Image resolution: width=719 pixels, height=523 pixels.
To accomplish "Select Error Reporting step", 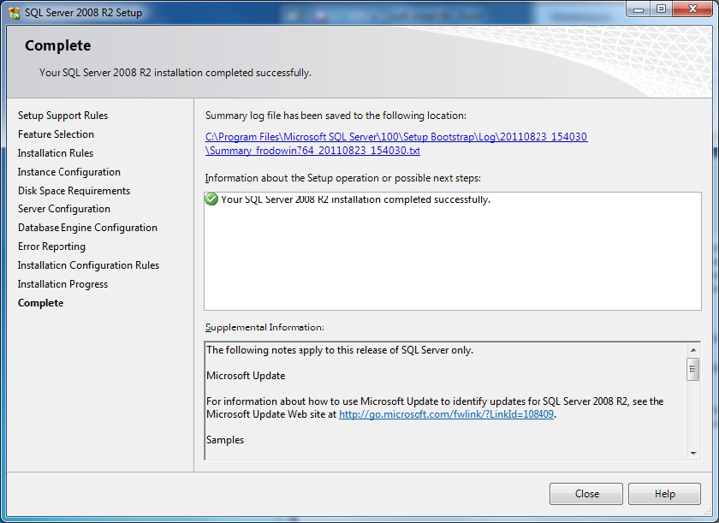I will pyautogui.click(x=52, y=247).
